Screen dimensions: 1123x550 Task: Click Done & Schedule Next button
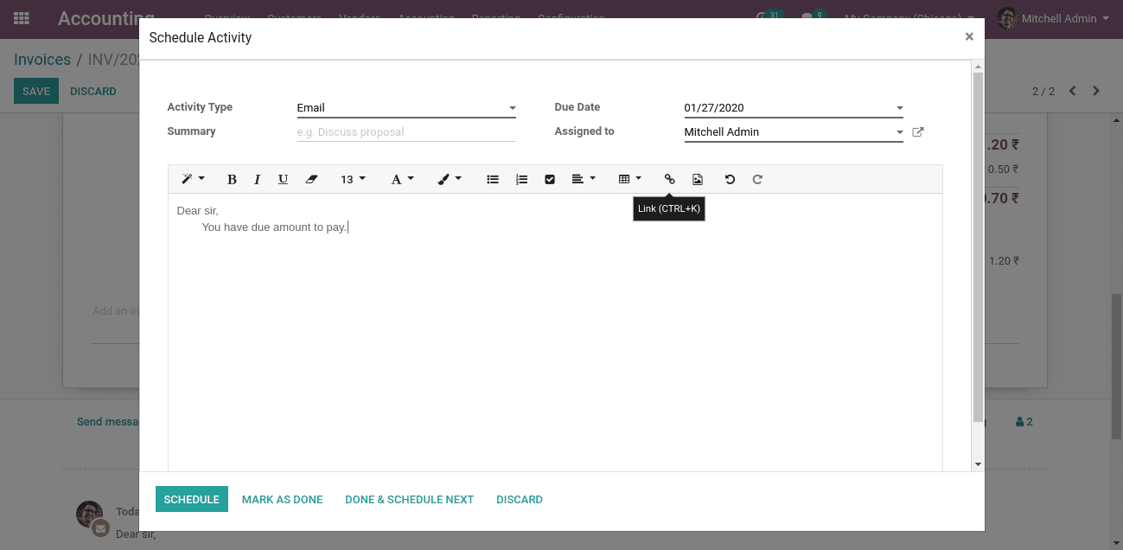click(x=410, y=499)
